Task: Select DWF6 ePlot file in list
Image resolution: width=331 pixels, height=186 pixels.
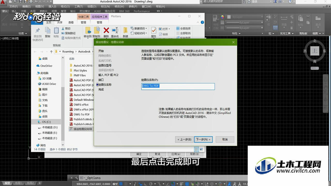Action: point(79,105)
